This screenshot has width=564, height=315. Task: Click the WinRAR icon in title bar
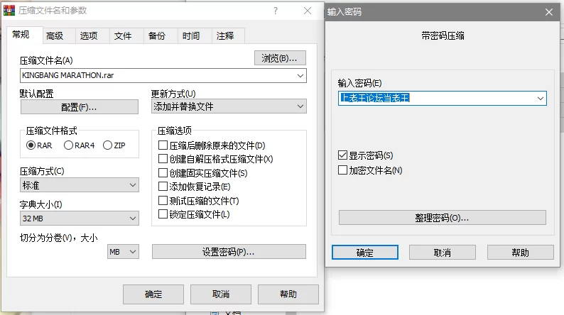coord(9,11)
